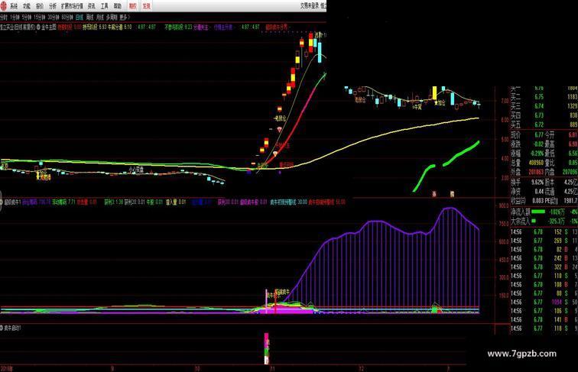Click the www.7gpzb.com link
Screen dimensions: 578x372
point(522,354)
